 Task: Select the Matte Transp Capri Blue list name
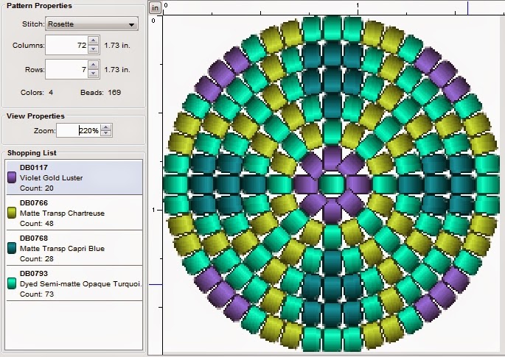pyautogui.click(x=62, y=249)
